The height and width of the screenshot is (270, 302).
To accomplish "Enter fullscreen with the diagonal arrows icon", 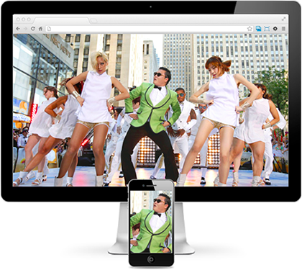I will click(284, 19).
